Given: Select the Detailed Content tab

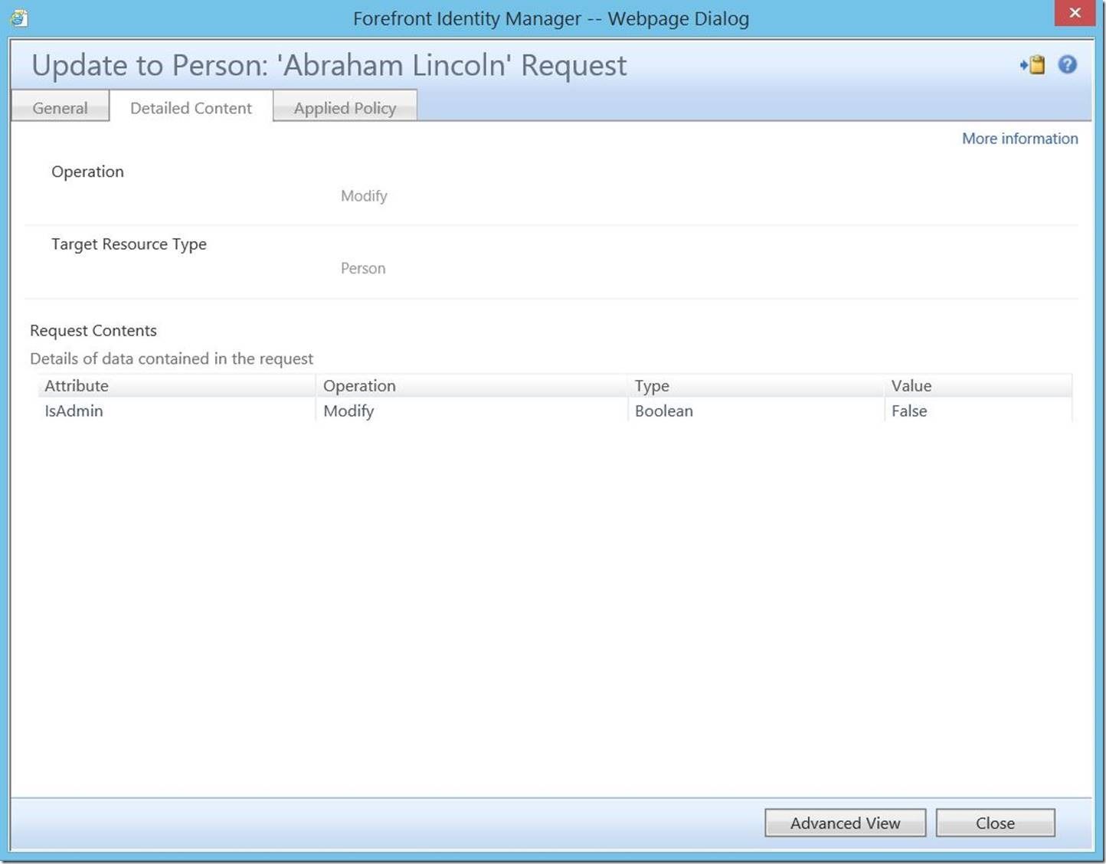Looking at the screenshot, I should (x=191, y=107).
